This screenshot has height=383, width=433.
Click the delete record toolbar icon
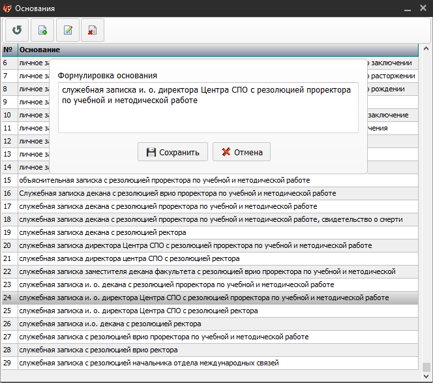pyautogui.click(x=92, y=29)
